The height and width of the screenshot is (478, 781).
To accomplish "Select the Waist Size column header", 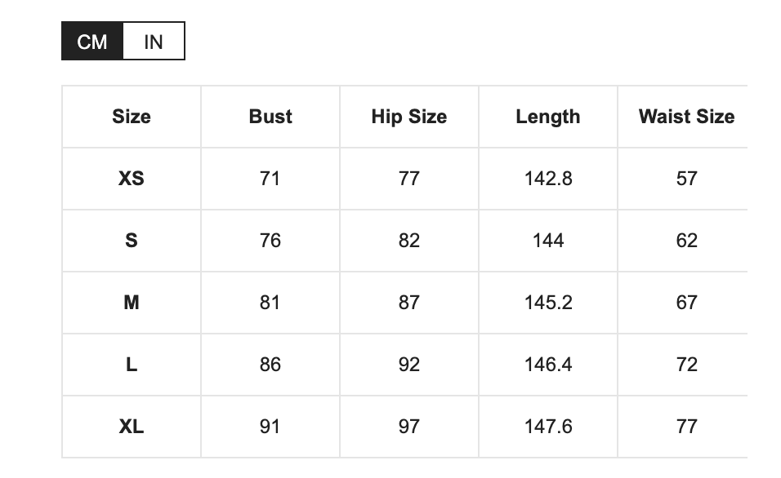I will (x=686, y=117).
